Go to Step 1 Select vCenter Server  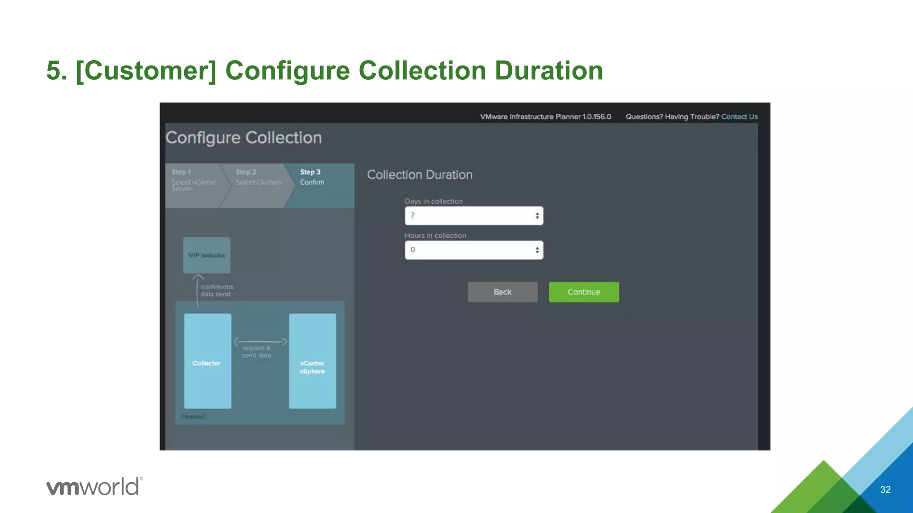click(195, 186)
